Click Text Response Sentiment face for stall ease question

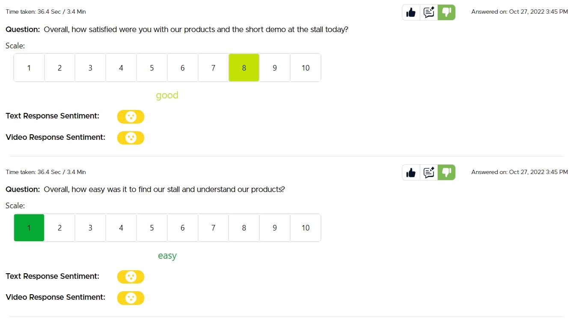point(131,277)
